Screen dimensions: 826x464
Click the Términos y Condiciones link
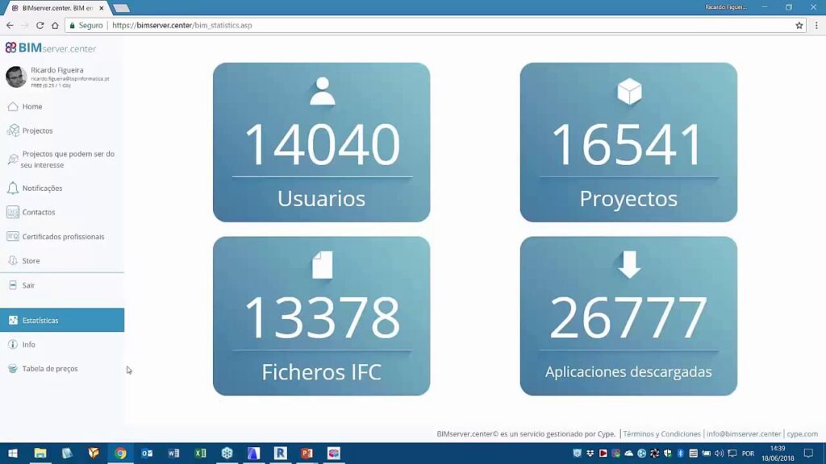pos(661,434)
